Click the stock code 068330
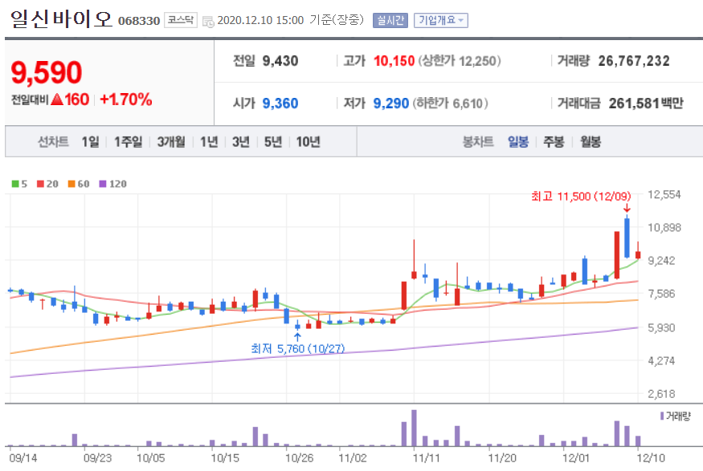The image size is (703, 471). click(139, 21)
